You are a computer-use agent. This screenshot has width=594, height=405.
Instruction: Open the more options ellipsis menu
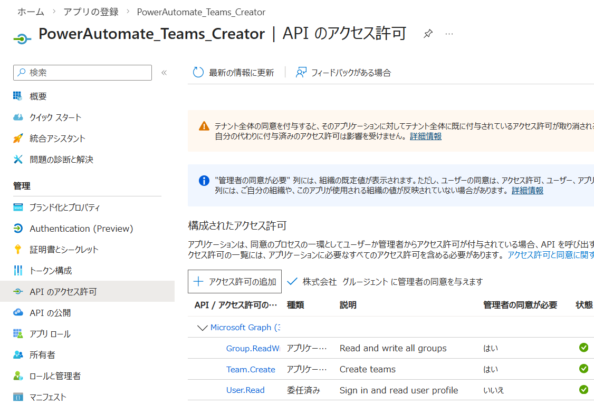[x=449, y=34]
